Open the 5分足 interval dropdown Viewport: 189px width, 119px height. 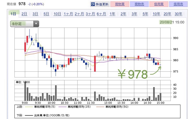25,24
